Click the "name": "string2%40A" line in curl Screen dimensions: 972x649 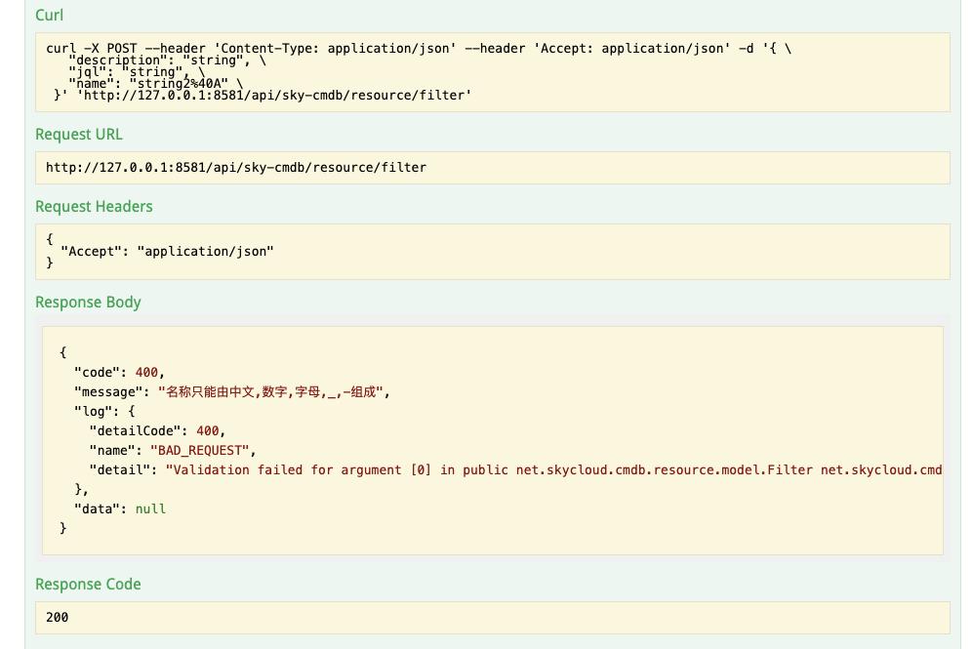click(155, 84)
